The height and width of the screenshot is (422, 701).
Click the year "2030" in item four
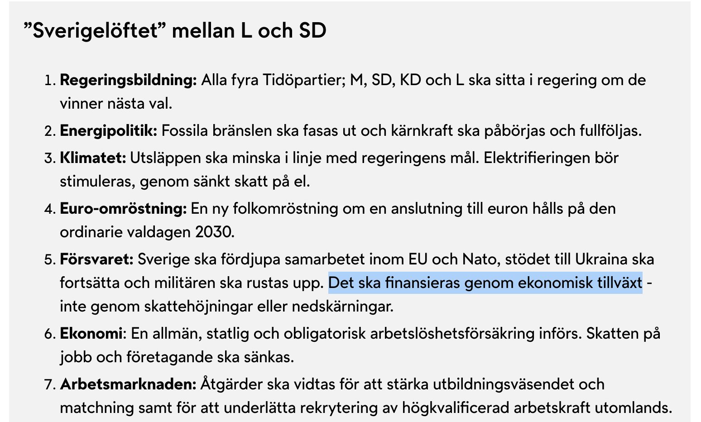[215, 232]
